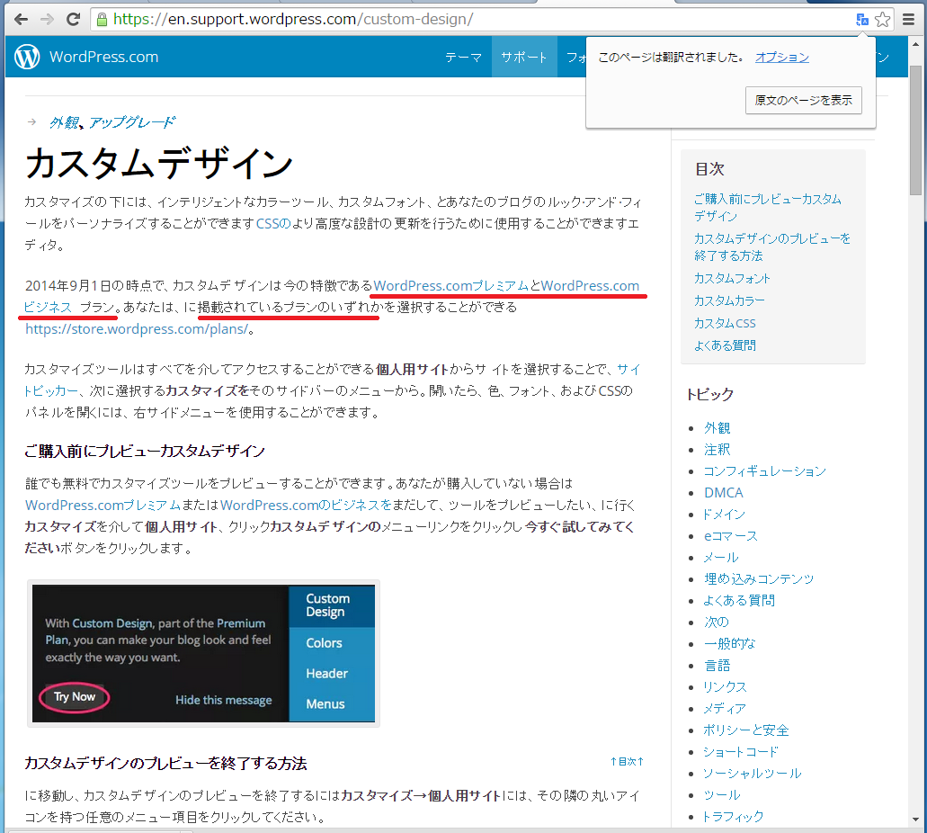The height and width of the screenshot is (833, 927).
Task: Open the Chrome hamburger menu
Action: 909,20
